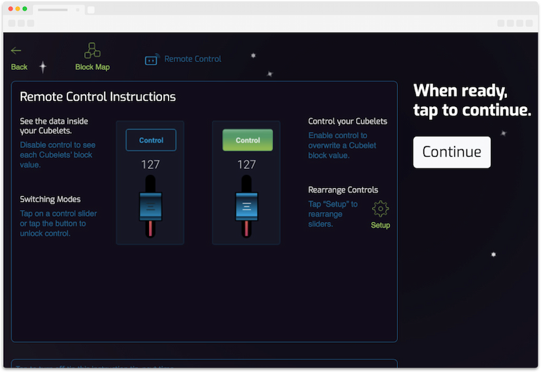Screen dimensions: 541x372
Task: Click the left slider's blue handle
Action: pos(151,207)
